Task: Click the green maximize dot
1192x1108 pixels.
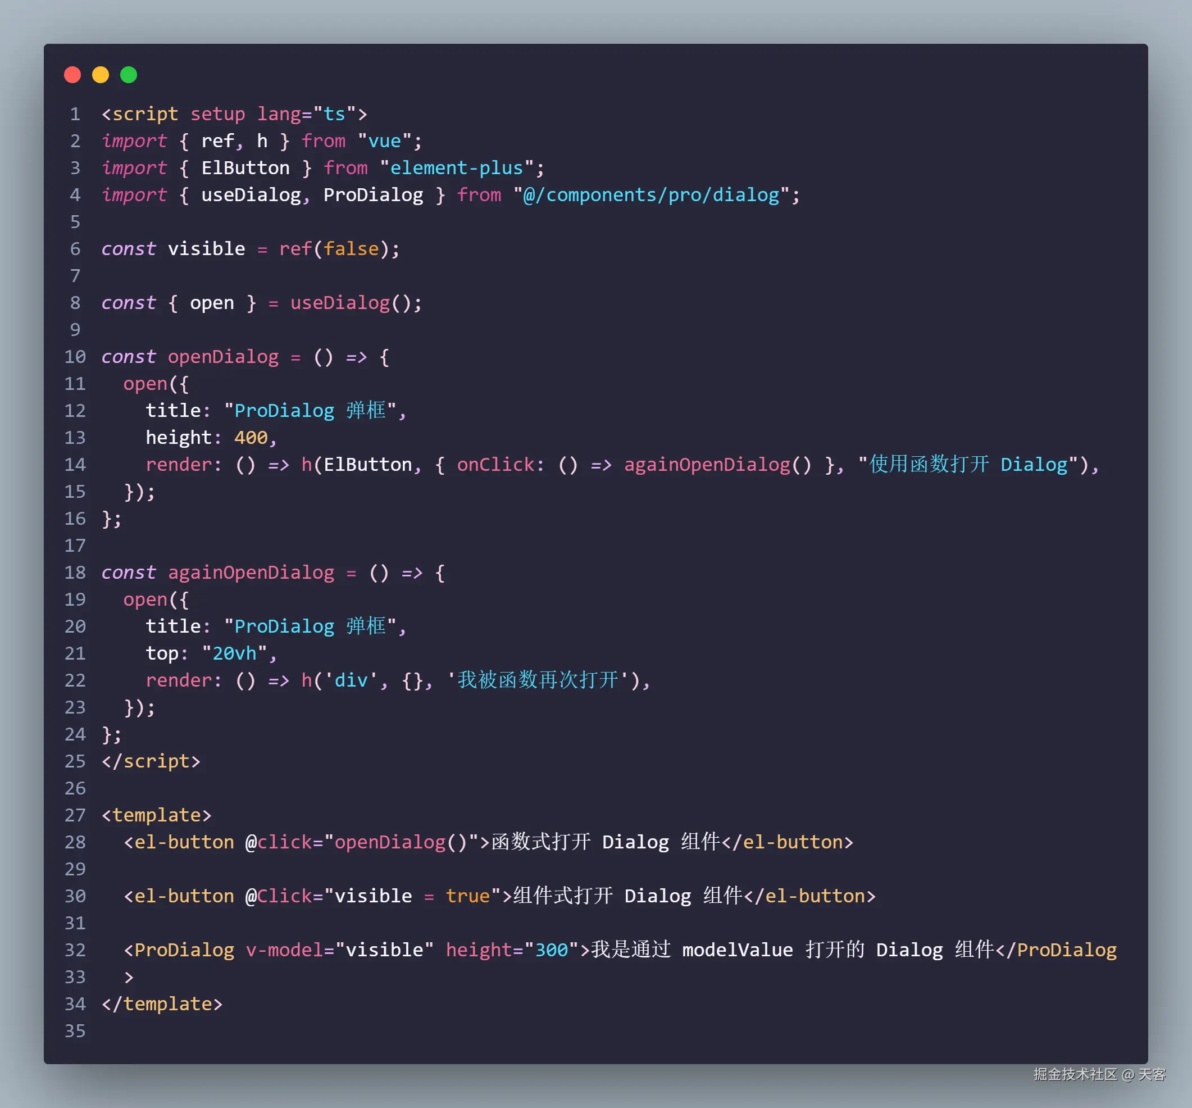Action: [x=129, y=75]
